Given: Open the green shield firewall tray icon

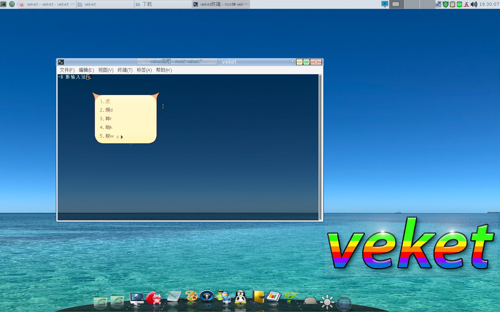Looking at the screenshot, I should tap(446, 4).
